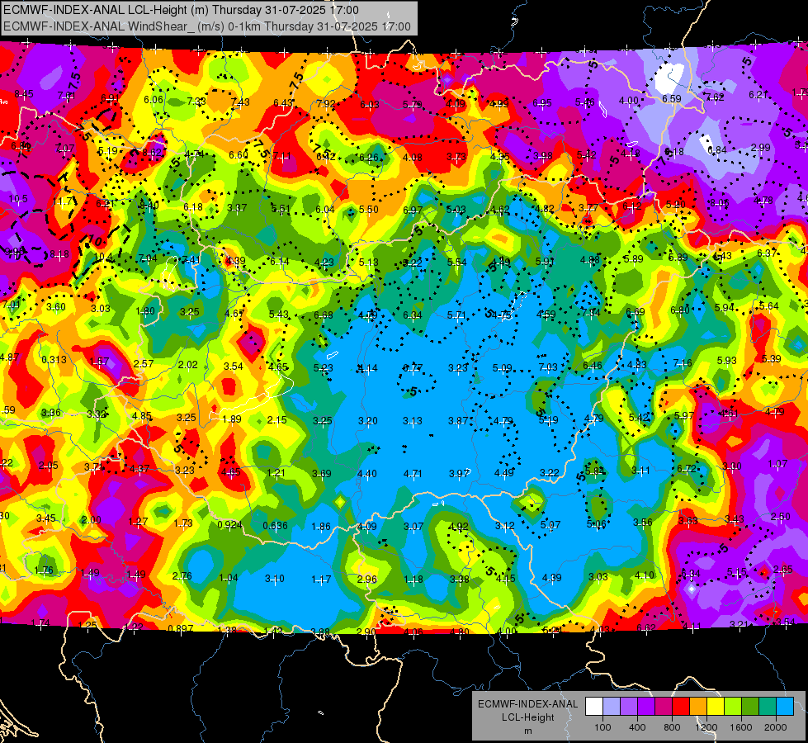Click the legend text LCL-Height
This screenshot has width=808, height=743.
[x=527, y=717]
